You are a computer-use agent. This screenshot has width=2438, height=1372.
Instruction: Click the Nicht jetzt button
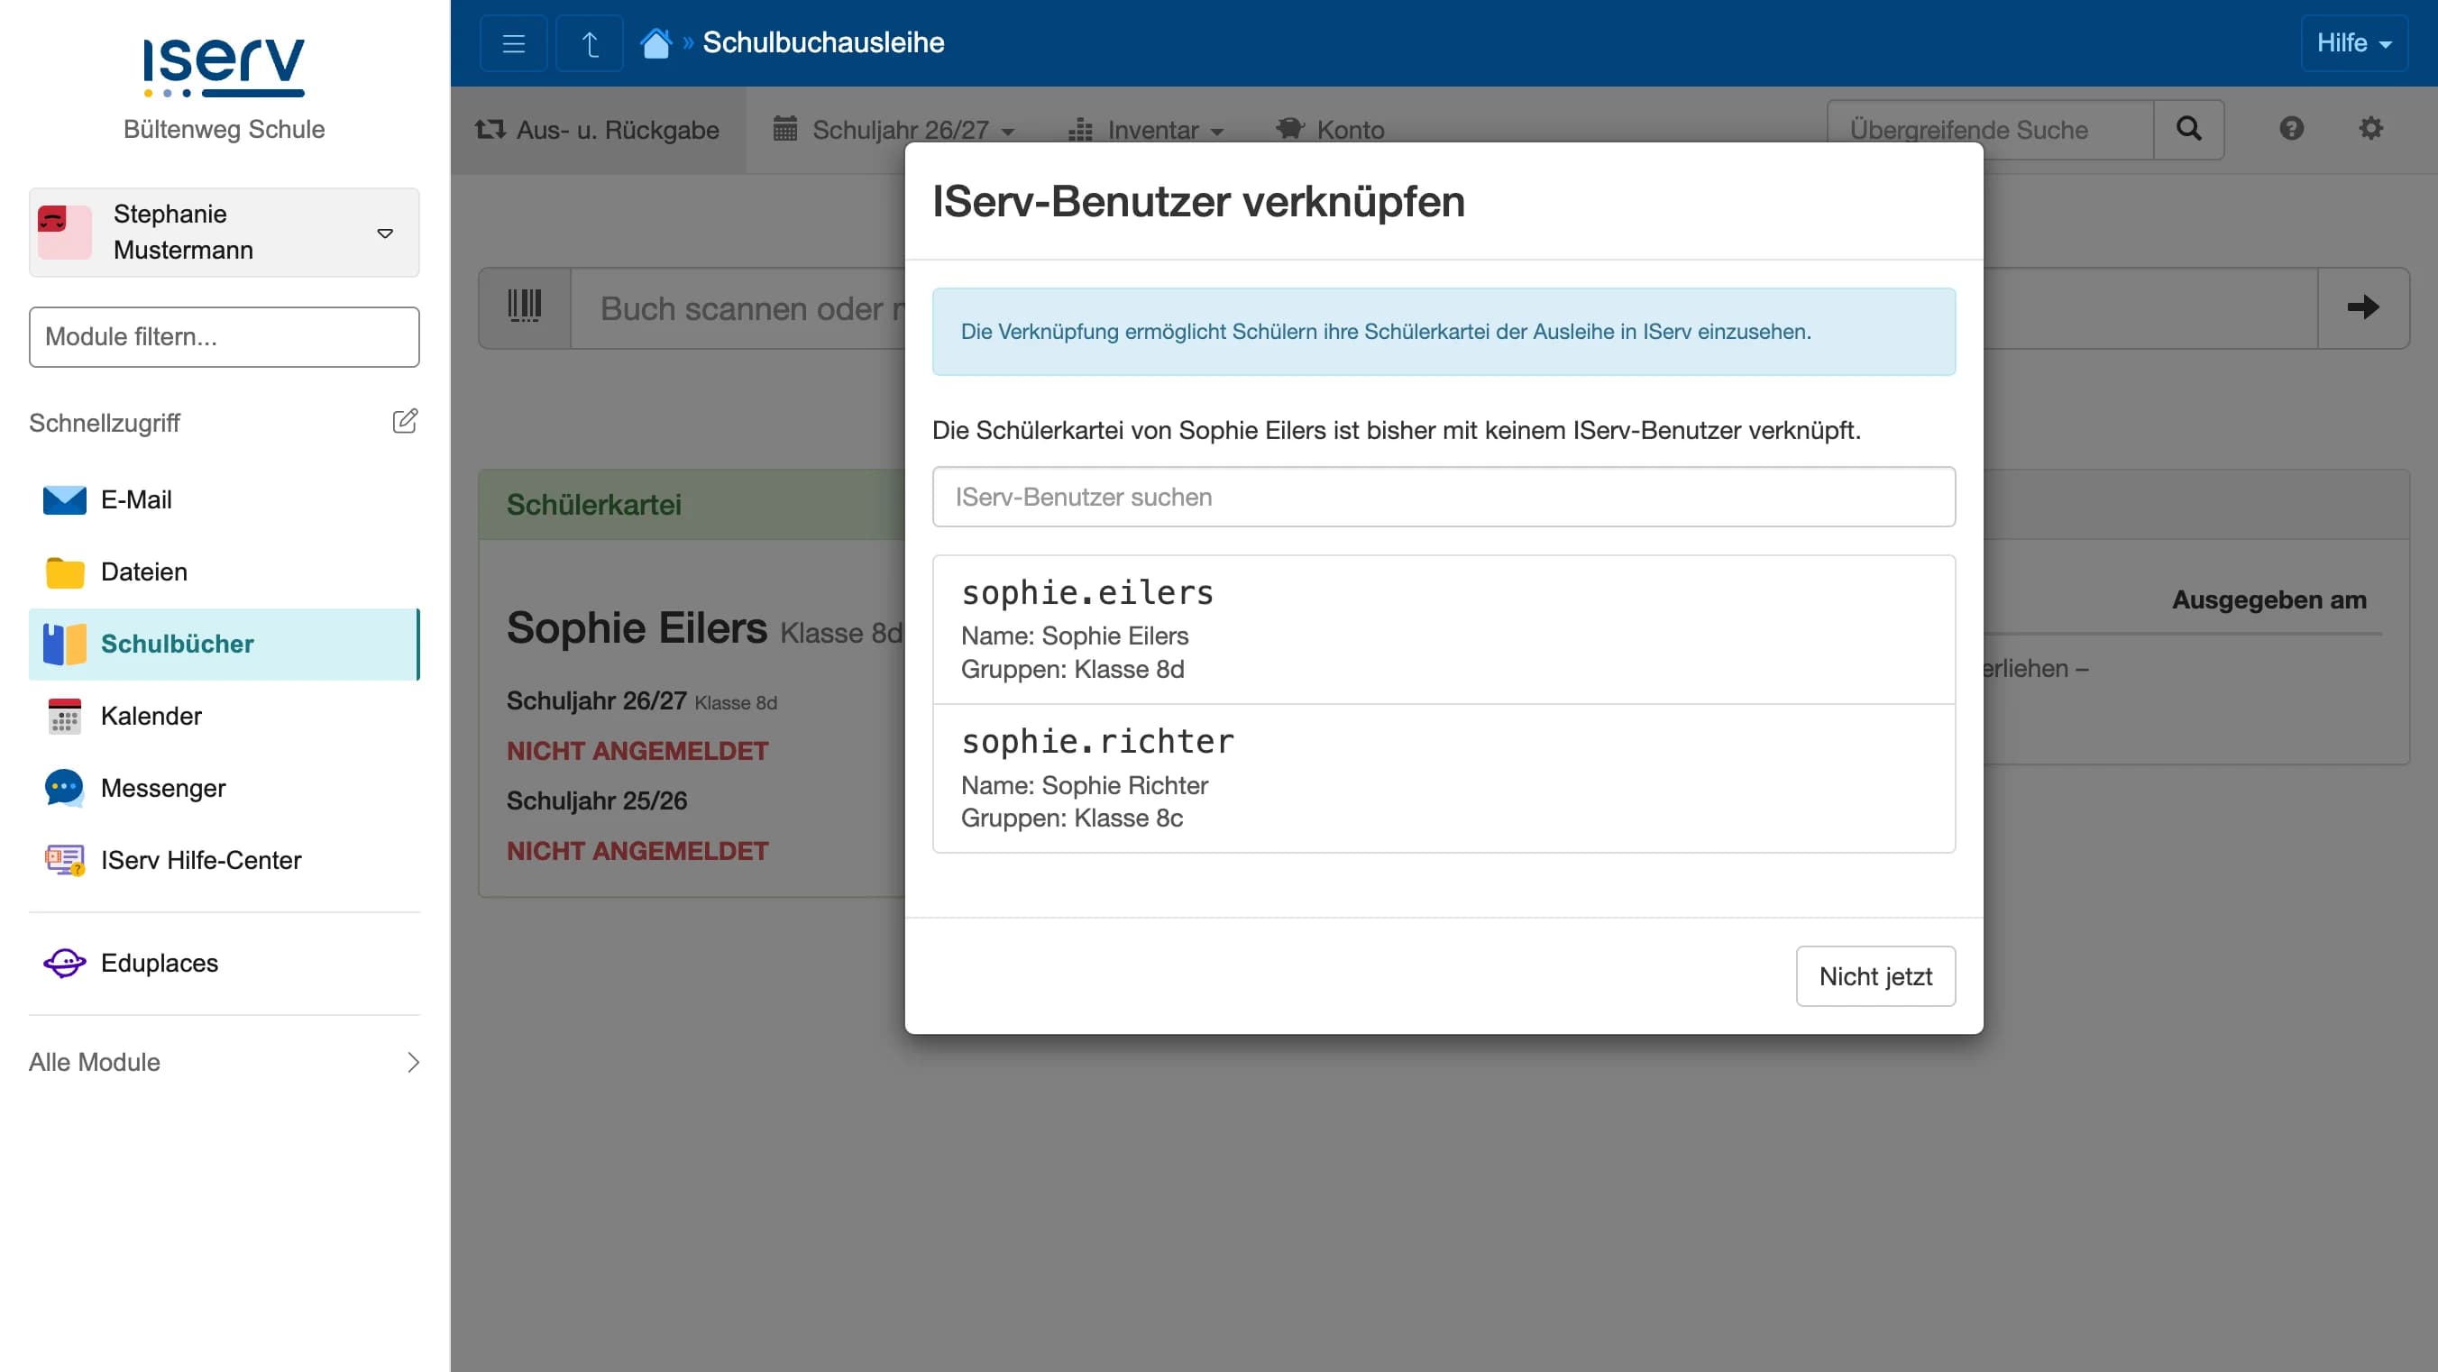[1874, 975]
